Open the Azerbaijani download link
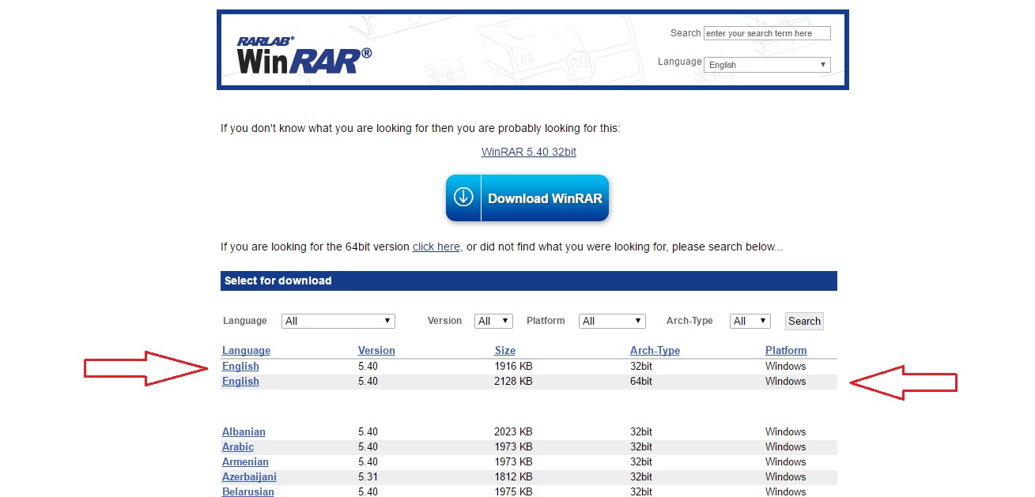1035x497 pixels. click(x=249, y=476)
